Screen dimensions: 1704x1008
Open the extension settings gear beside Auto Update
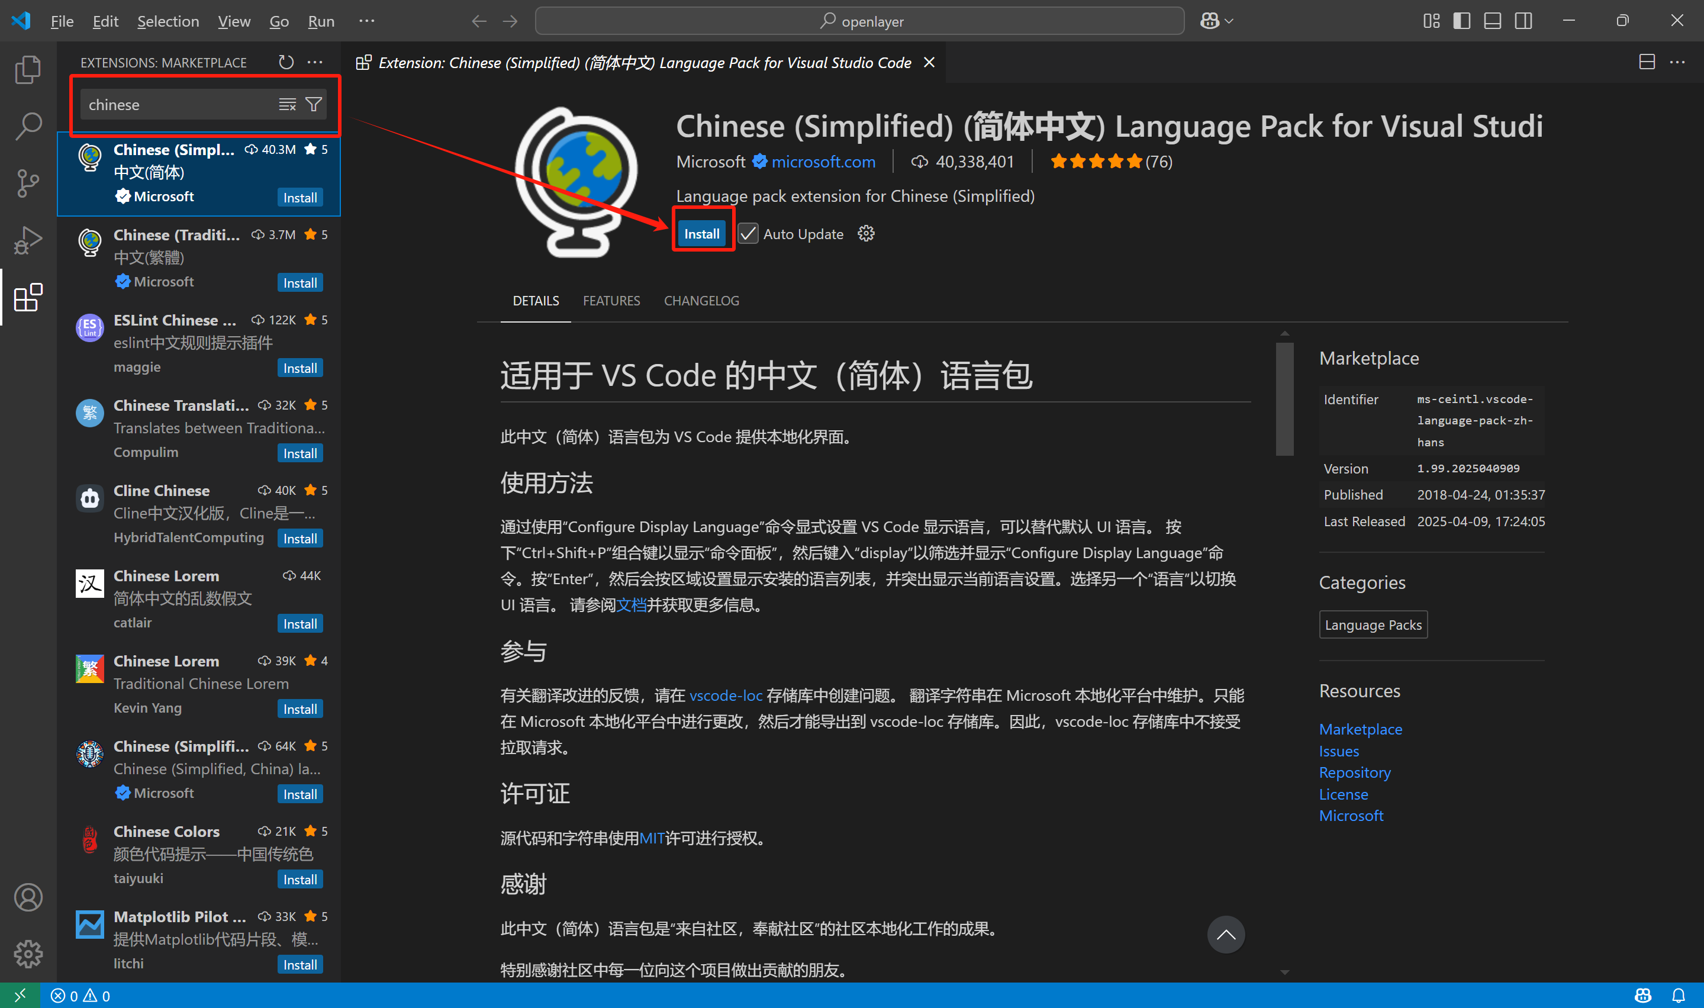pos(866,234)
